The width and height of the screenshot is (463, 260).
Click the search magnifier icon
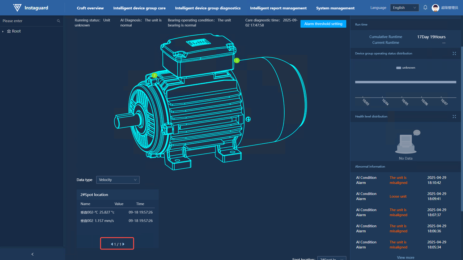[x=59, y=21]
